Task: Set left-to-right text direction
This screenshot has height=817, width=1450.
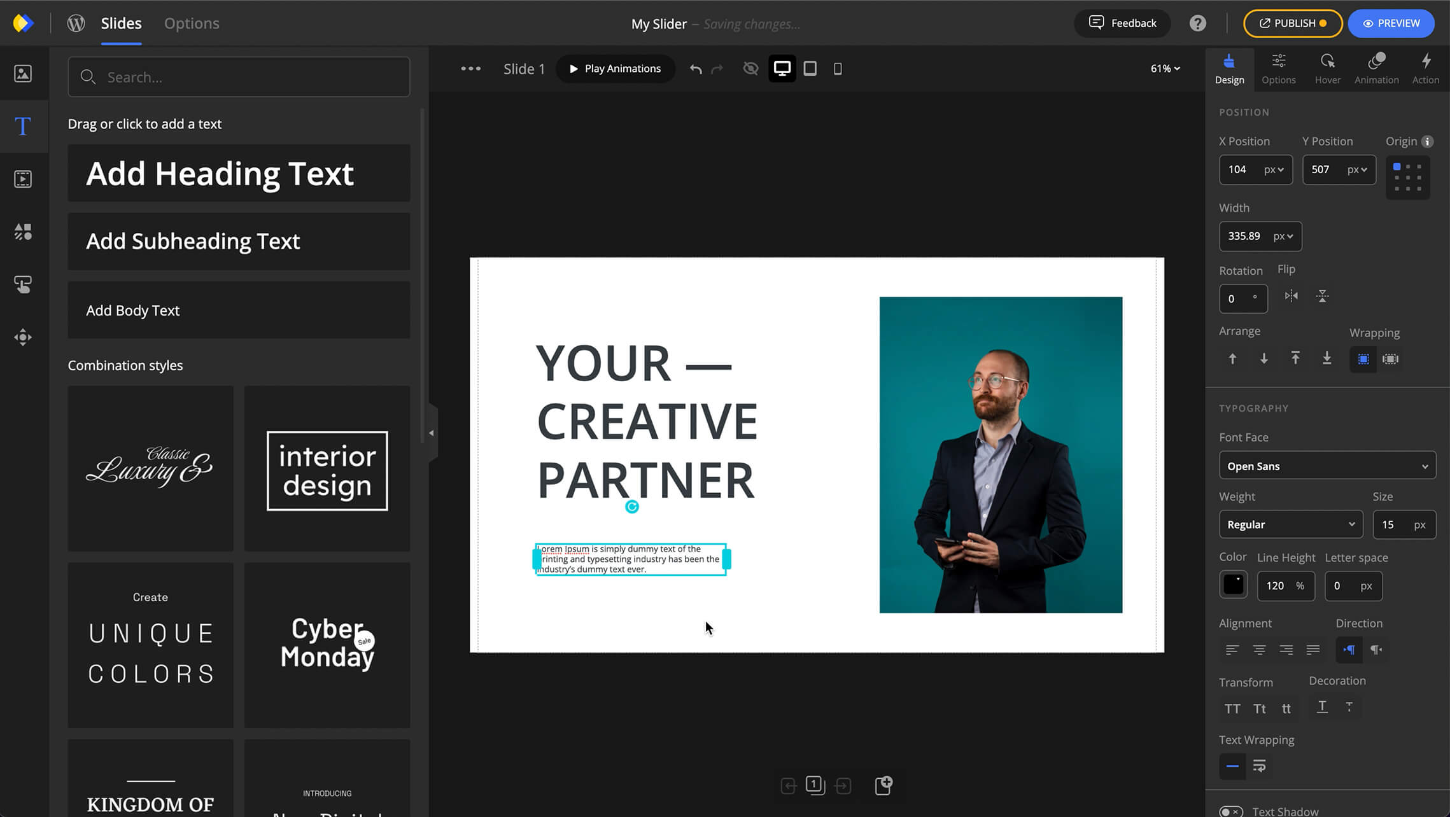Action: pyautogui.click(x=1349, y=650)
